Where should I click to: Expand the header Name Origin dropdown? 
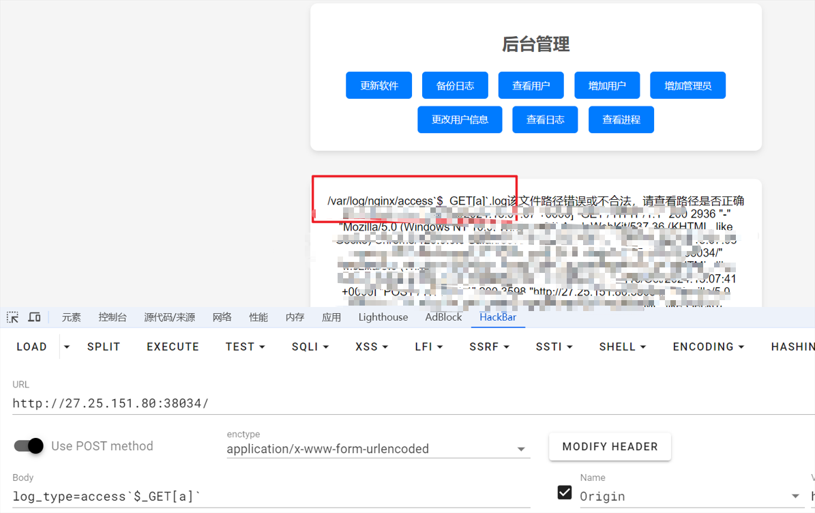(795, 496)
